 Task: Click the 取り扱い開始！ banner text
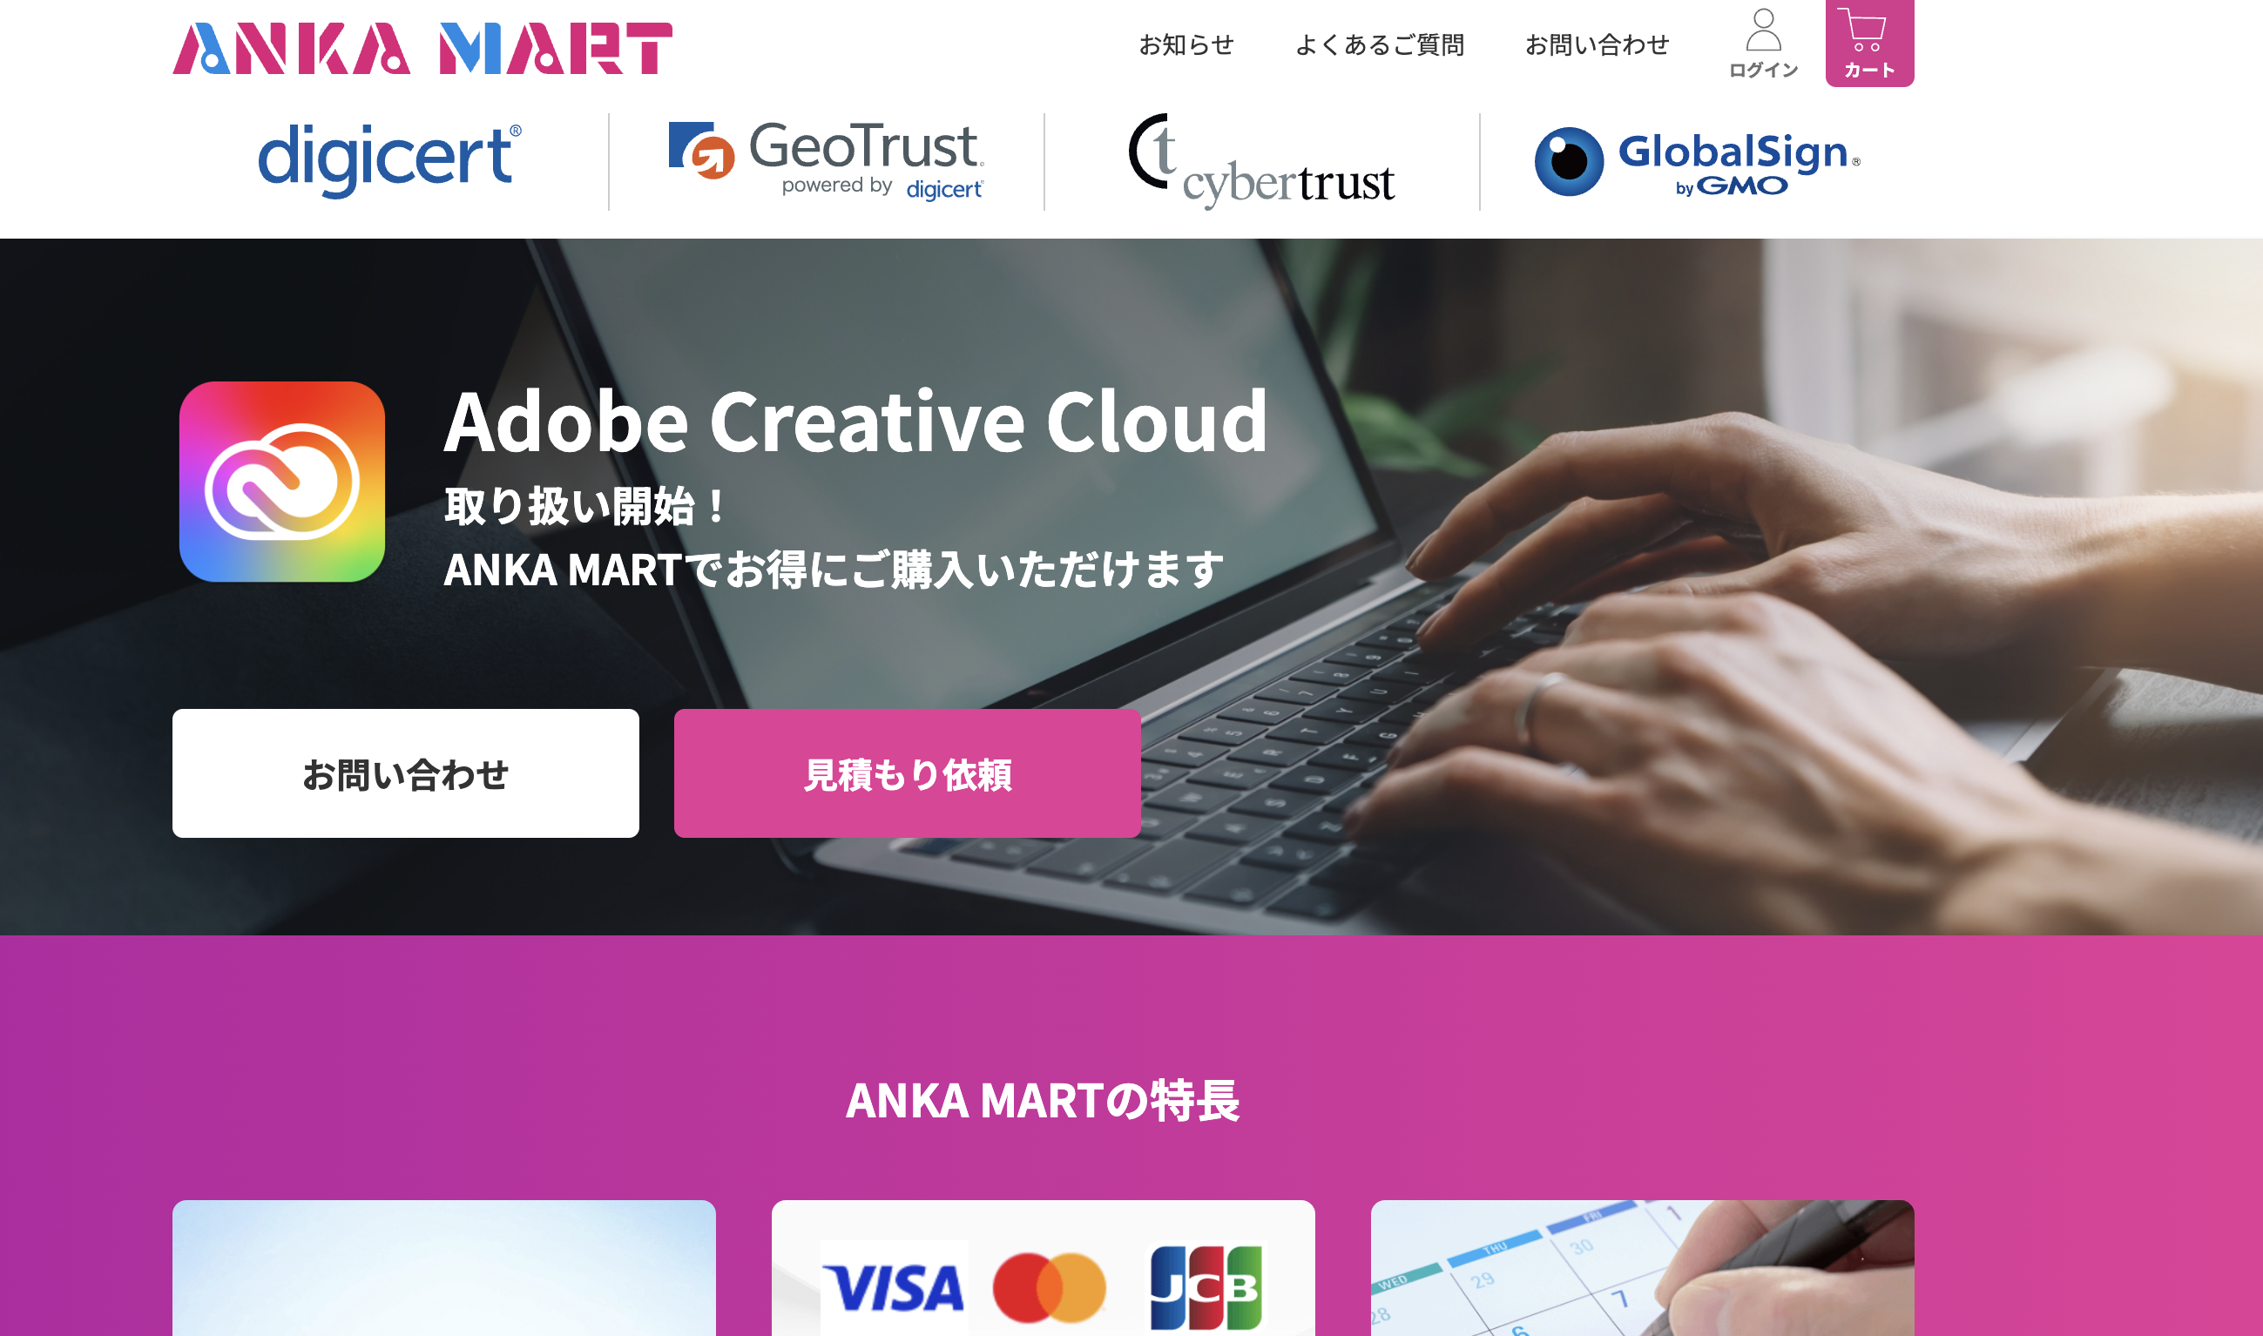pyautogui.click(x=586, y=506)
